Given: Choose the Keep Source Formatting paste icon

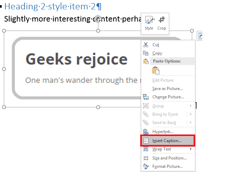Looking at the screenshot, I should coord(156,70).
